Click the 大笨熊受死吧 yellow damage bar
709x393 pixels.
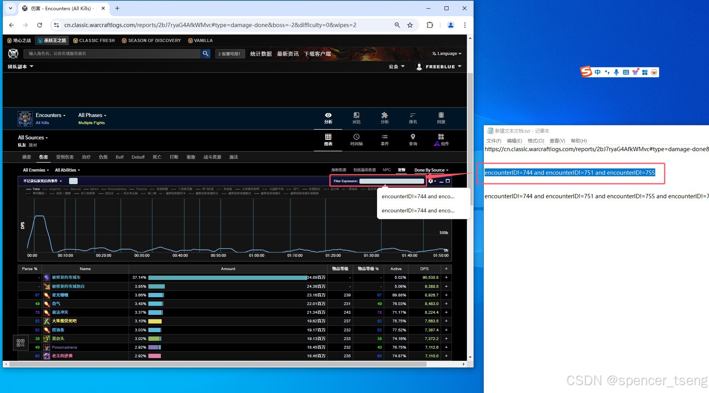click(155, 321)
